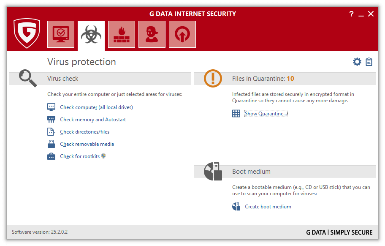
Task: Click the USB icon for removable media
Action: pyautogui.click(x=52, y=144)
